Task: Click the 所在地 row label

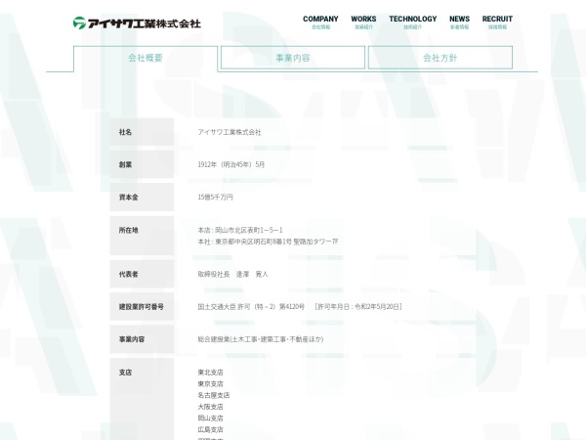Action: coord(128,230)
